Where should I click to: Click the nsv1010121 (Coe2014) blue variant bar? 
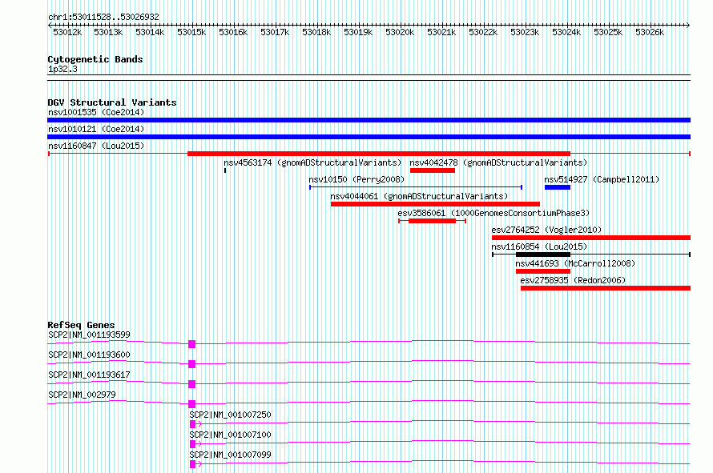(369, 137)
